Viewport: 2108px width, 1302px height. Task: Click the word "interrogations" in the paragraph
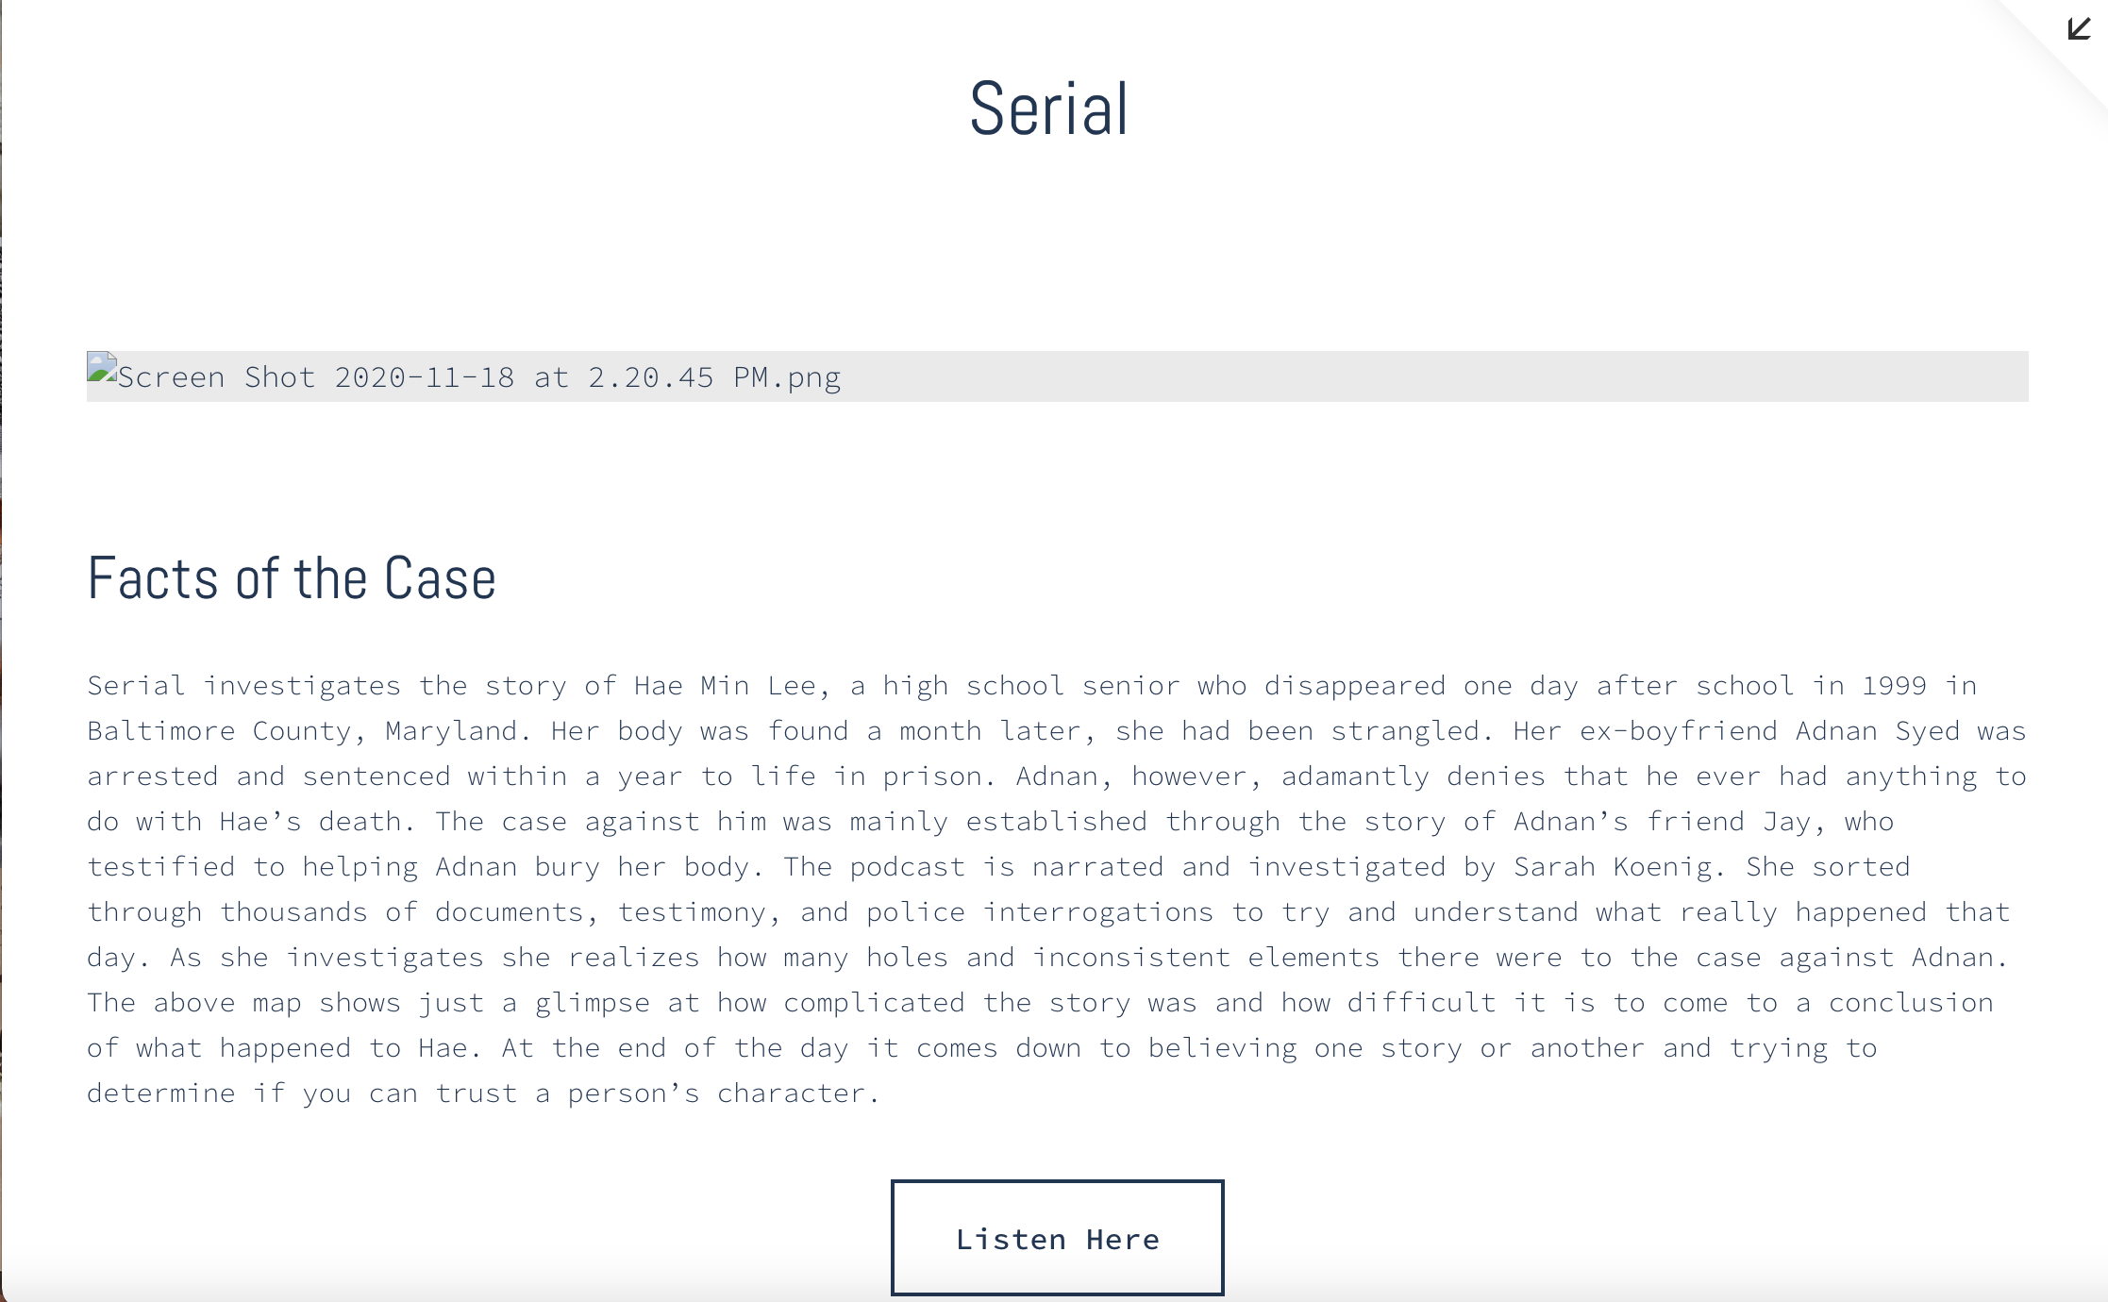(1097, 912)
